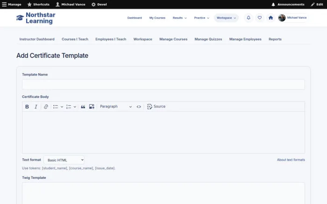
Task: Switch to the Reports tab
Action: (275, 39)
